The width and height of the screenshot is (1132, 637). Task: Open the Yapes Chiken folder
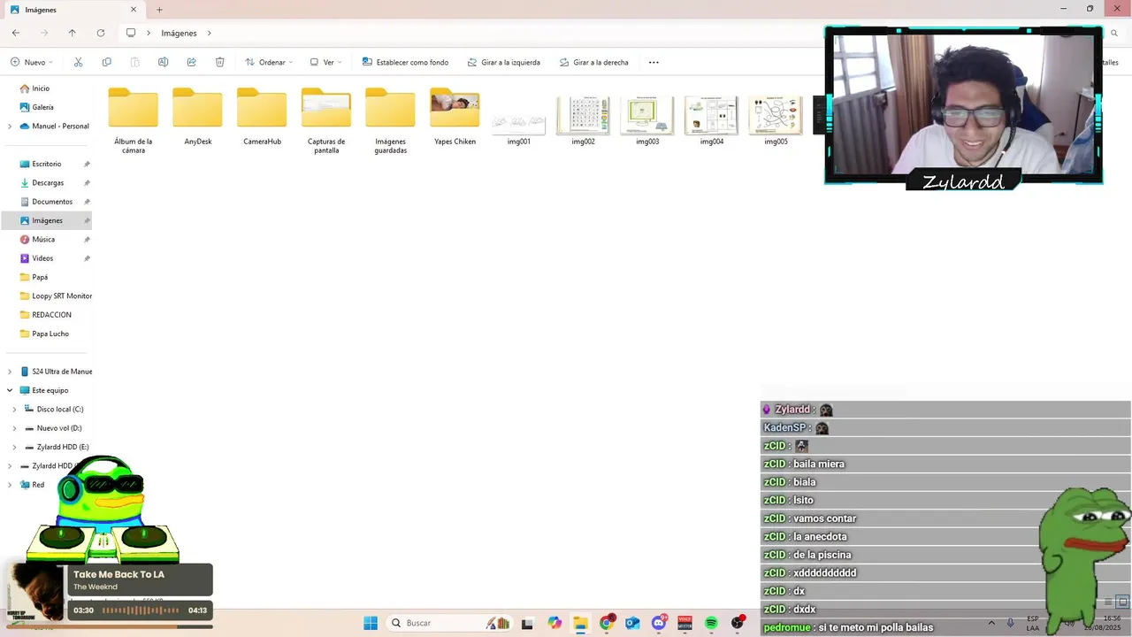[455, 116]
